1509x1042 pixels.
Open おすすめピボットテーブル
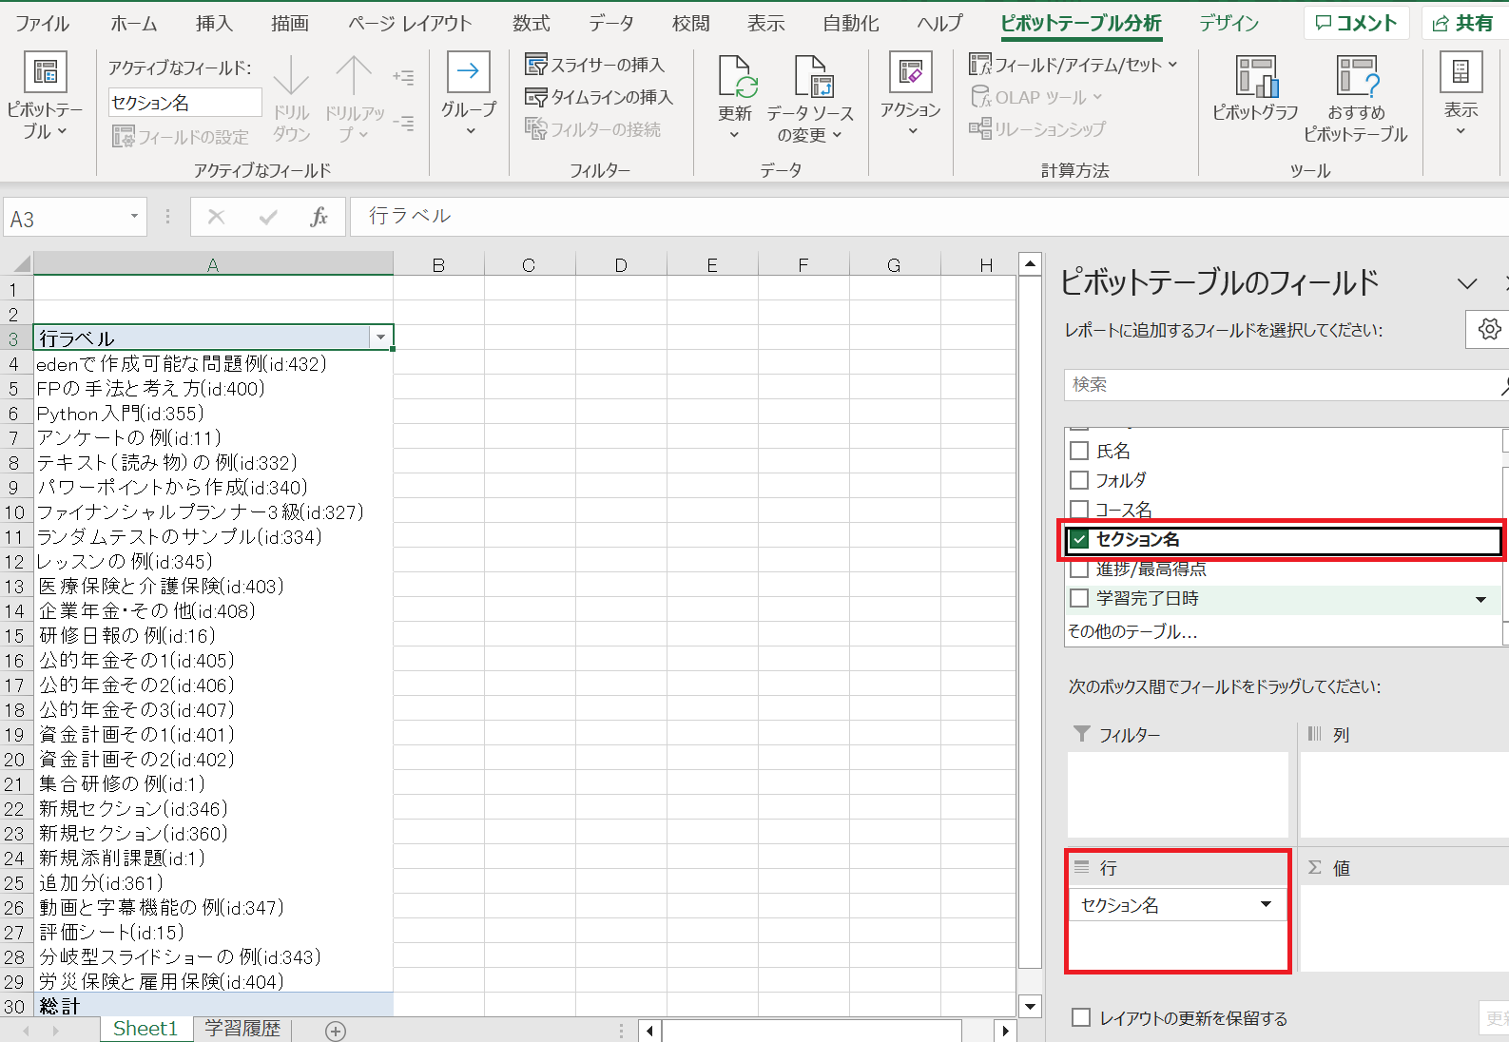click(x=1356, y=99)
